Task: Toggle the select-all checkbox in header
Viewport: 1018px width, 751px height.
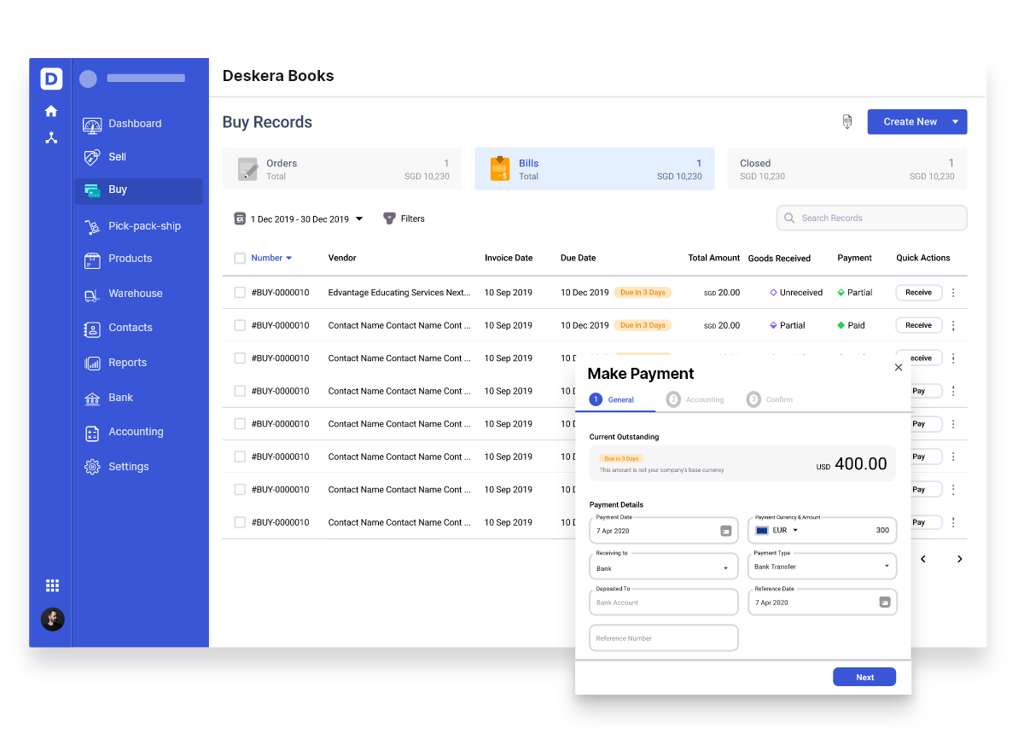Action: click(x=240, y=259)
